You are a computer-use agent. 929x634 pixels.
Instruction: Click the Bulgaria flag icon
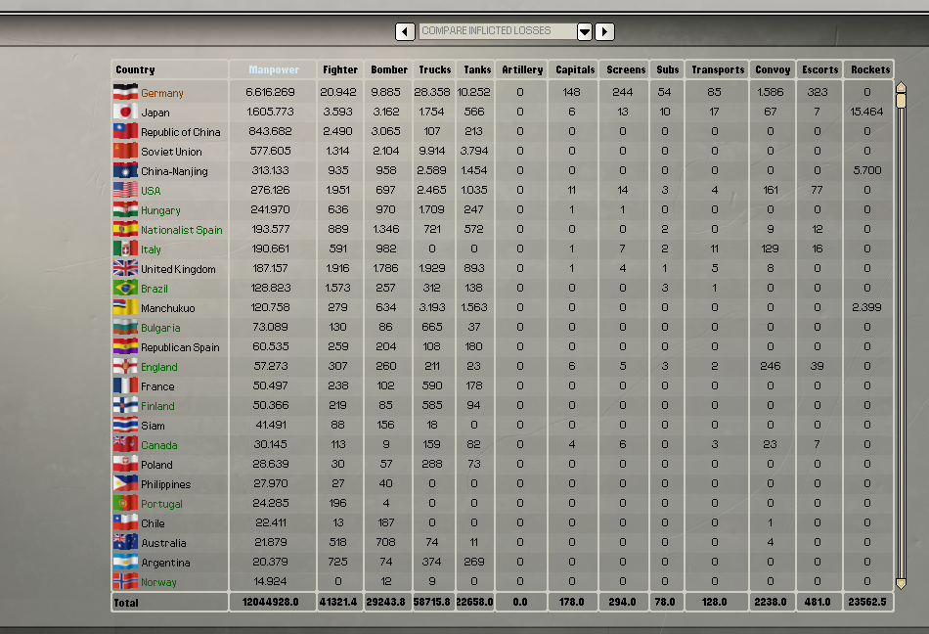click(x=125, y=327)
